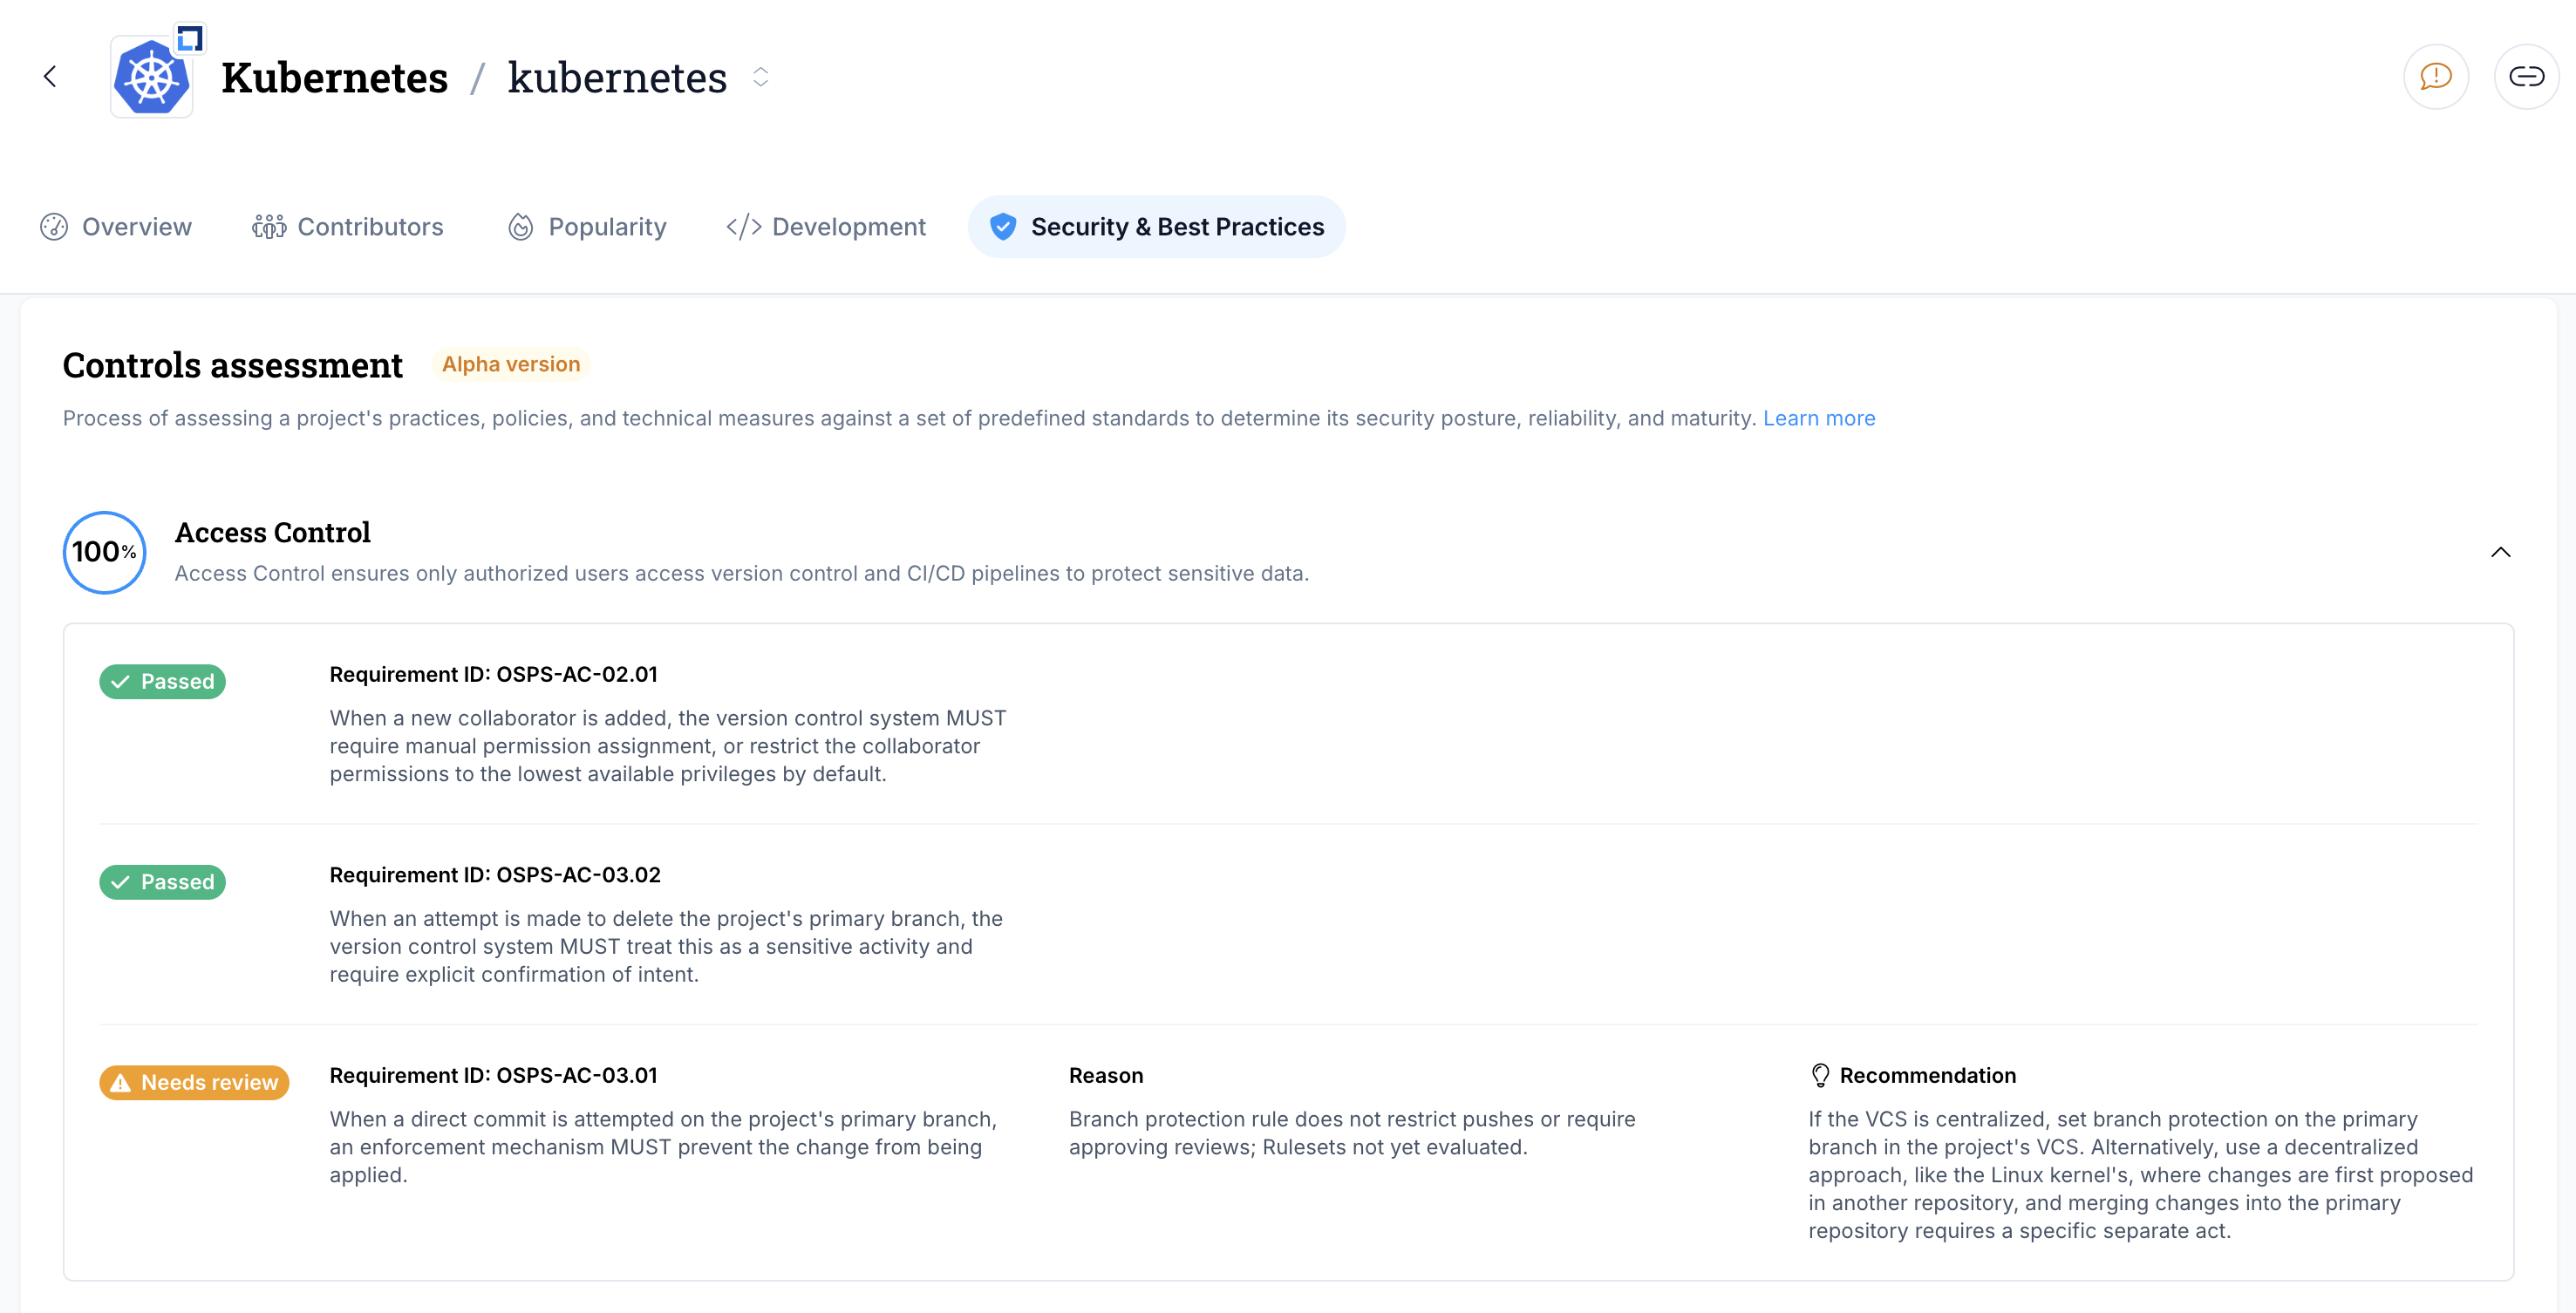Click the Learn more link
This screenshot has height=1313, width=2576.
click(1818, 418)
